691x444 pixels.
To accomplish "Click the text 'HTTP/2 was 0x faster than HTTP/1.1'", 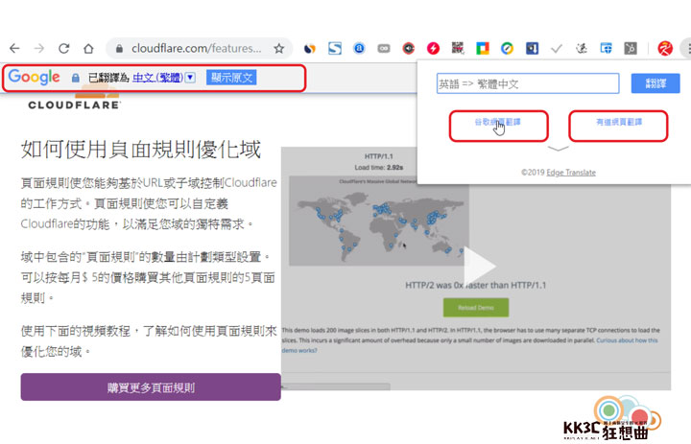I will [x=476, y=286].
